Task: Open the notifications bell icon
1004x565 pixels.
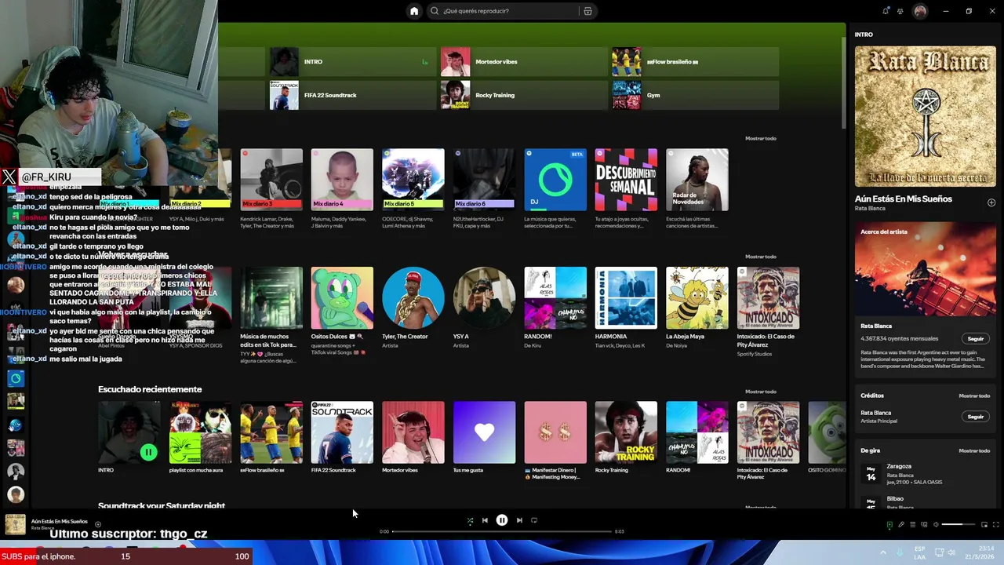Action: tap(886, 11)
